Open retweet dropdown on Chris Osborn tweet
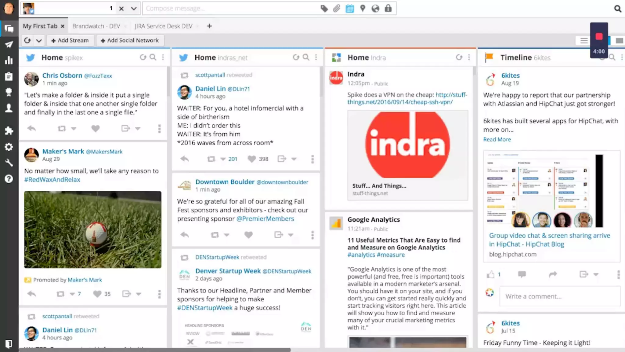This screenshot has width=625, height=352. (x=74, y=129)
